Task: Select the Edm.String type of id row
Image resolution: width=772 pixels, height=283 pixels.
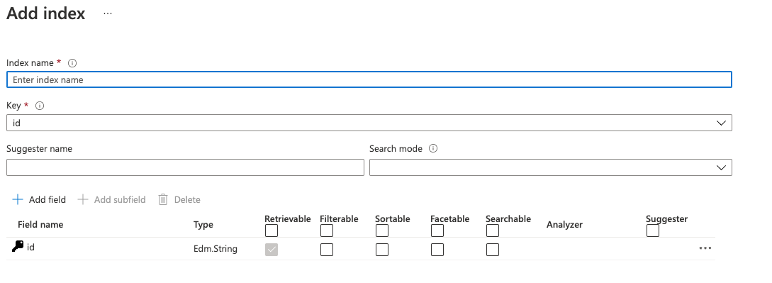Action: pyautogui.click(x=216, y=249)
